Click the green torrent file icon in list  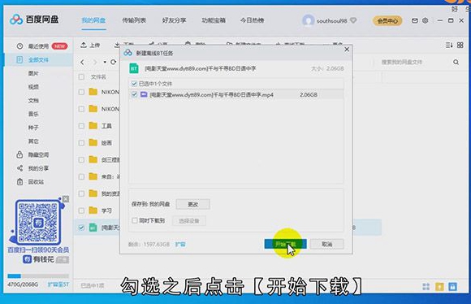[x=93, y=228]
